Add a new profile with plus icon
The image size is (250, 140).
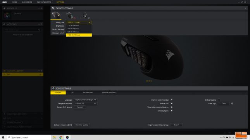[39, 8]
